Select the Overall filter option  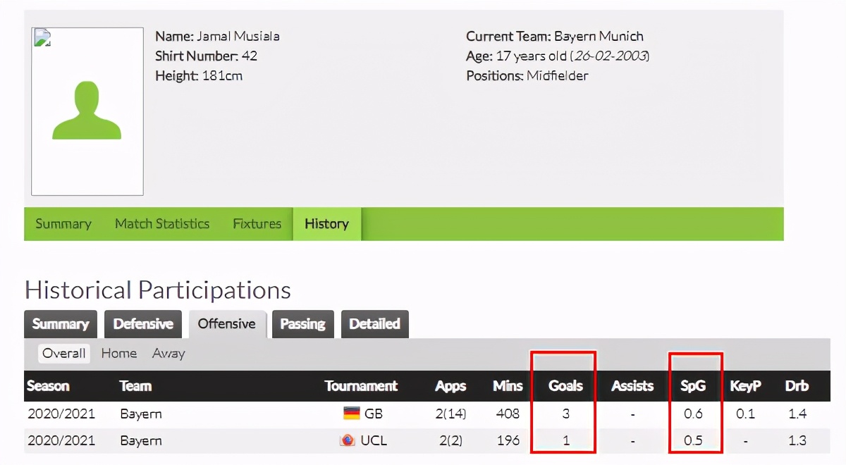(63, 353)
